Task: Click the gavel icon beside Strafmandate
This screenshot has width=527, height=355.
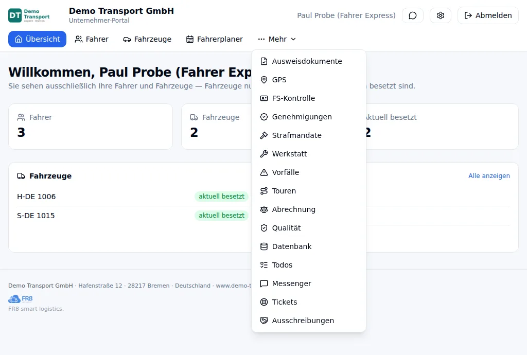Action: click(x=264, y=135)
